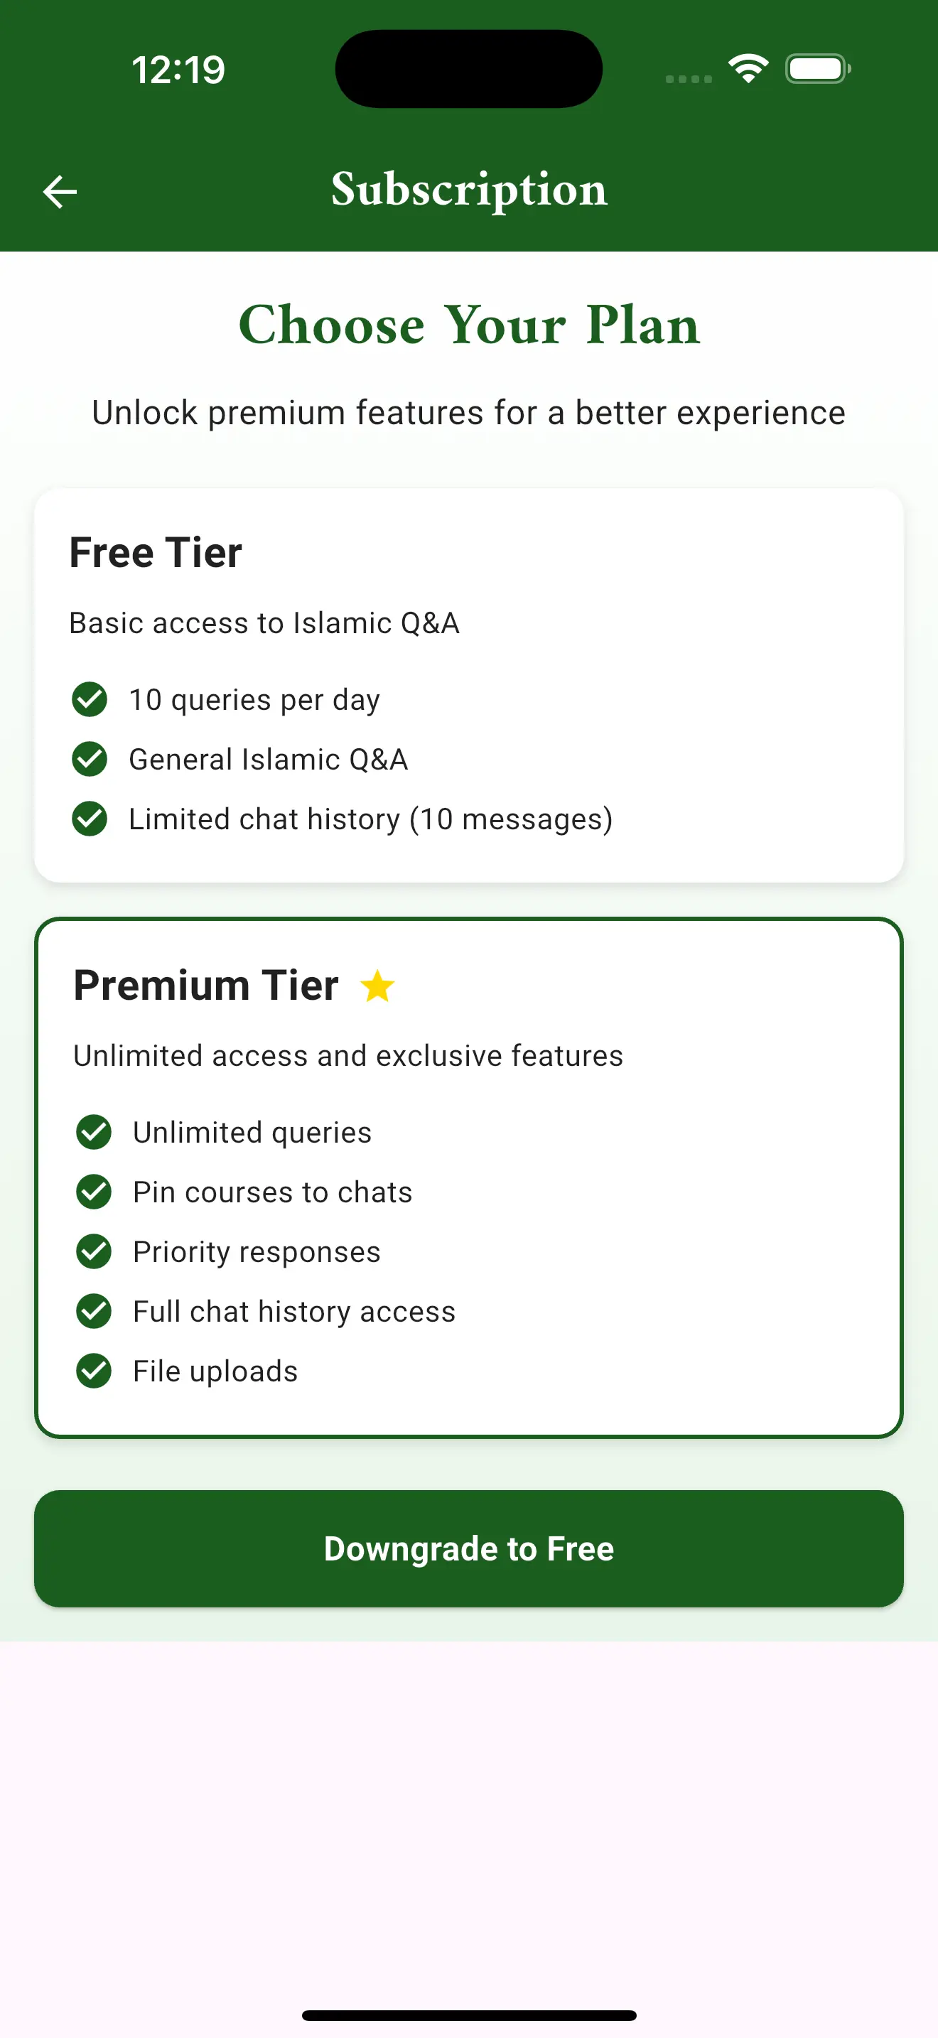Select the Free Tier plan card
Image resolution: width=938 pixels, height=2038 pixels.
coord(468,684)
